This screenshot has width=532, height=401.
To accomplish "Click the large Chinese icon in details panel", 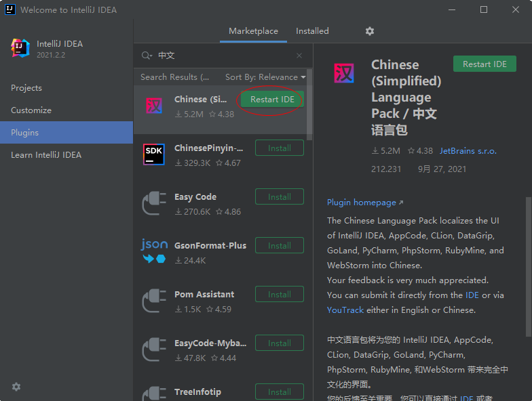I will 344,73.
